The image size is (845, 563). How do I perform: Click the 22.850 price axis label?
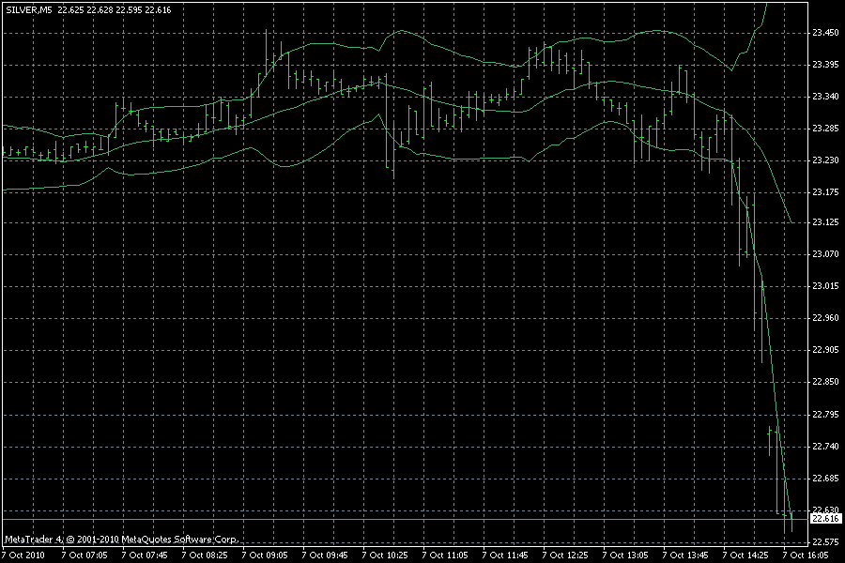pyautogui.click(x=825, y=382)
